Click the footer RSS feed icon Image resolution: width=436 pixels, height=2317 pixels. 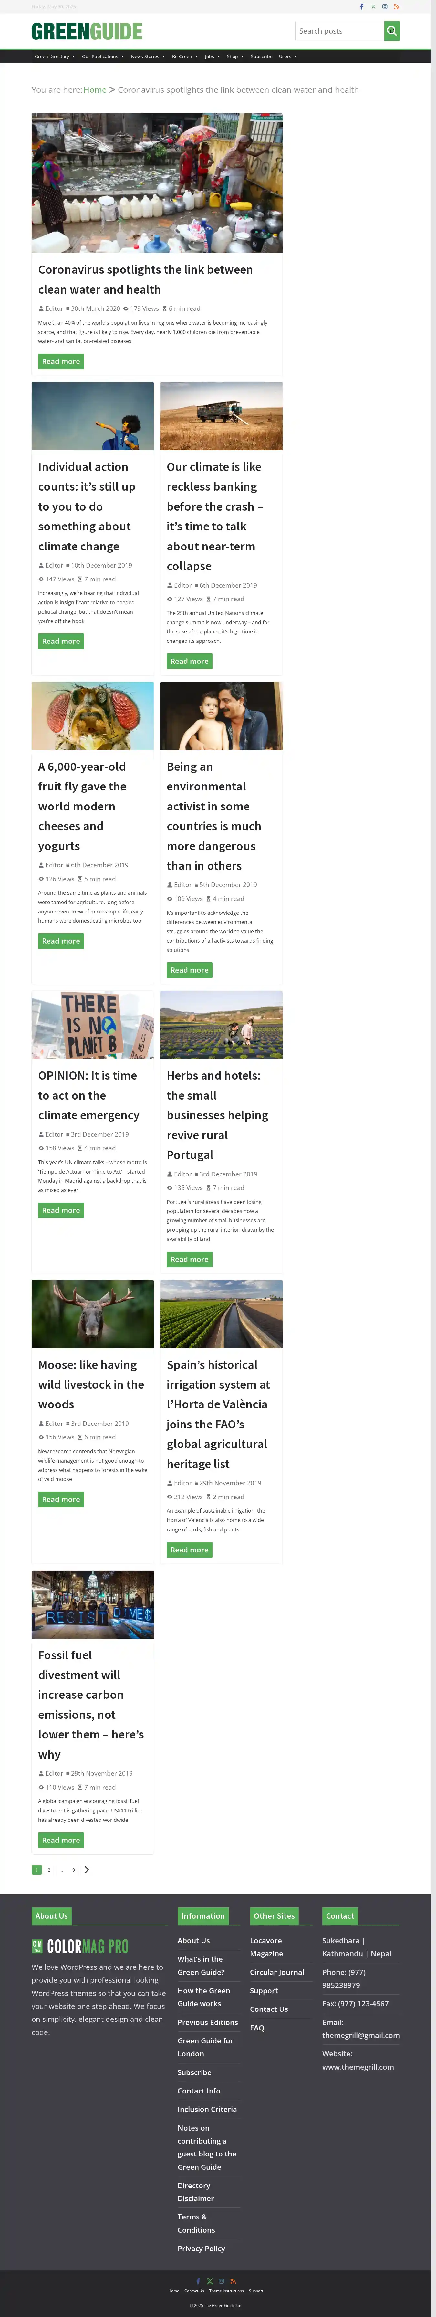233,2281
